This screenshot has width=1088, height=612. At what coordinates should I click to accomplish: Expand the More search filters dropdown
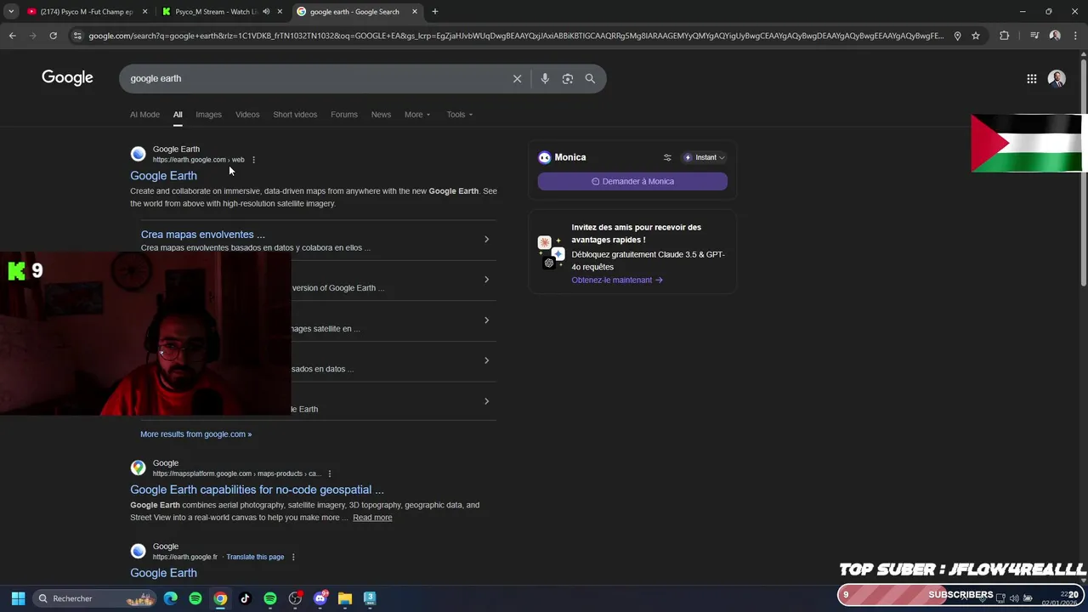click(417, 114)
